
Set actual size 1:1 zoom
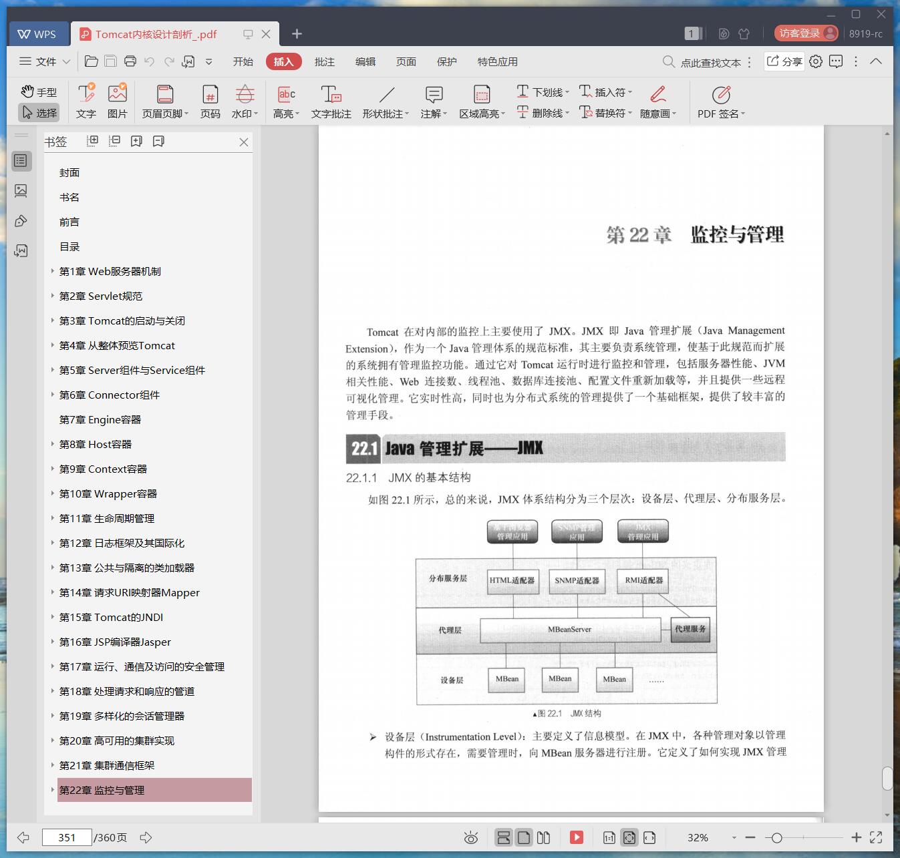click(609, 837)
